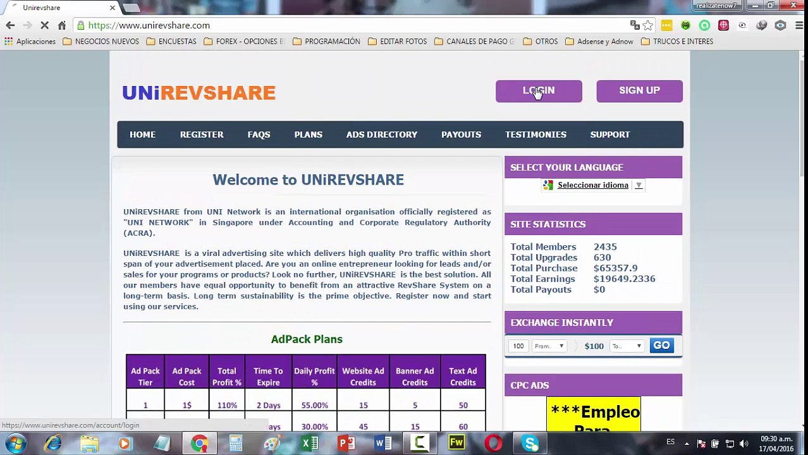The width and height of the screenshot is (808, 455).
Task: Click the SIGN UP button
Action: coord(639,91)
